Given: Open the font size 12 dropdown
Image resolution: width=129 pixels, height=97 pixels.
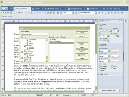Looking at the screenshot, I should [118, 31].
